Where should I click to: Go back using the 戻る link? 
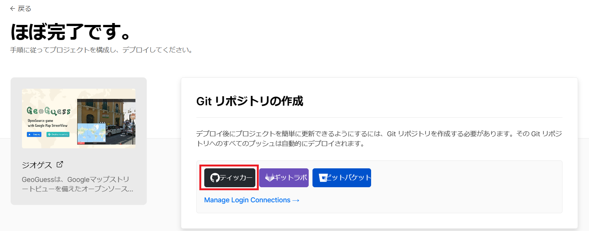coord(21,8)
